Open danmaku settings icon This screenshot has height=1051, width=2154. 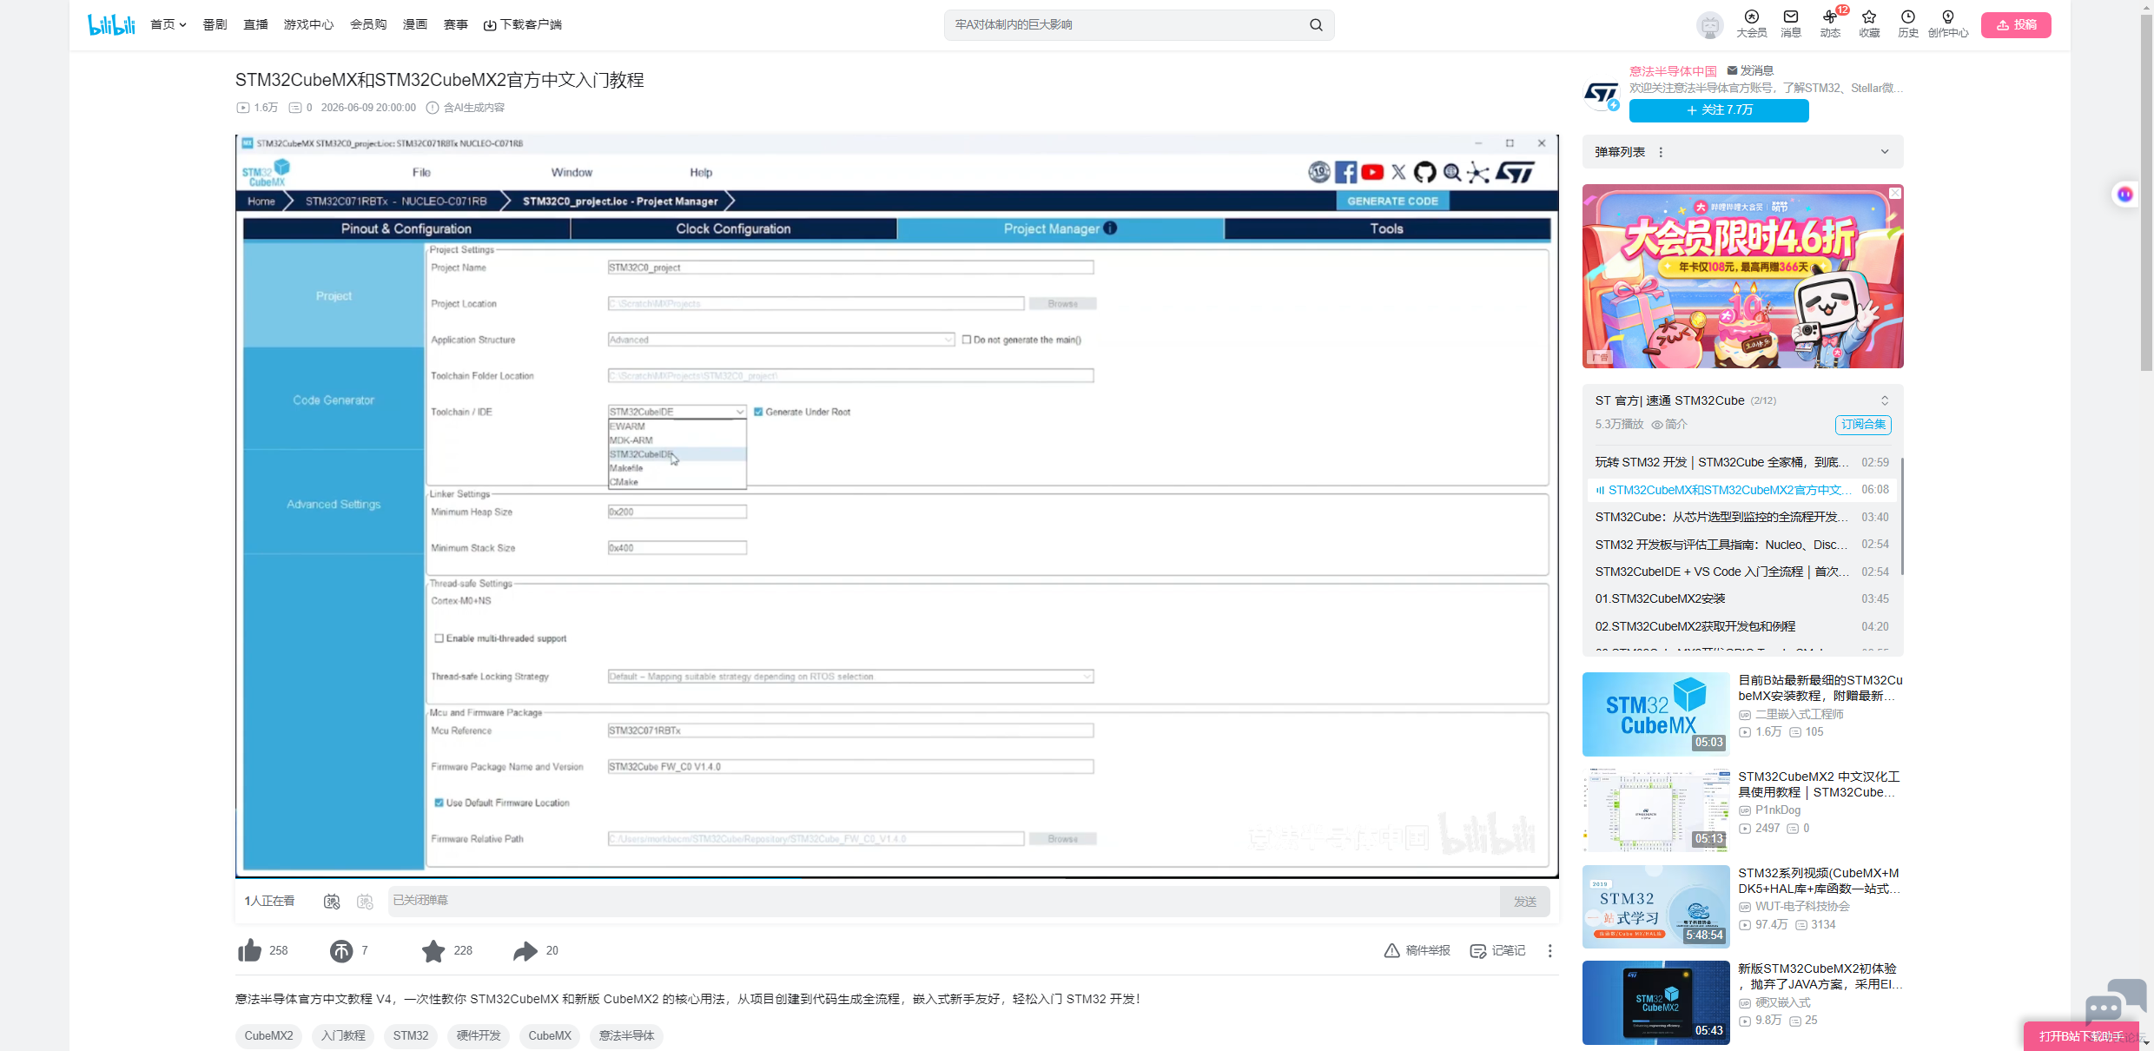365,902
